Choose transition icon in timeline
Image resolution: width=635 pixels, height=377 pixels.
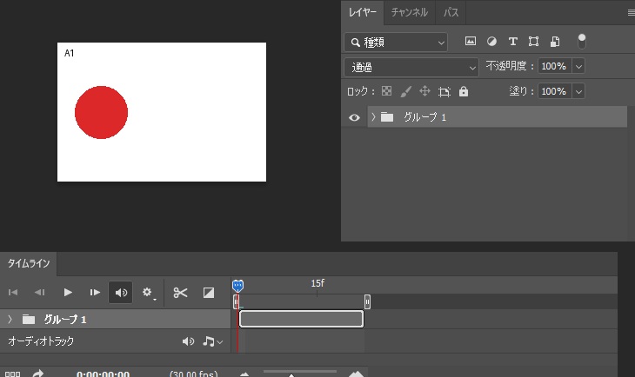tap(209, 293)
